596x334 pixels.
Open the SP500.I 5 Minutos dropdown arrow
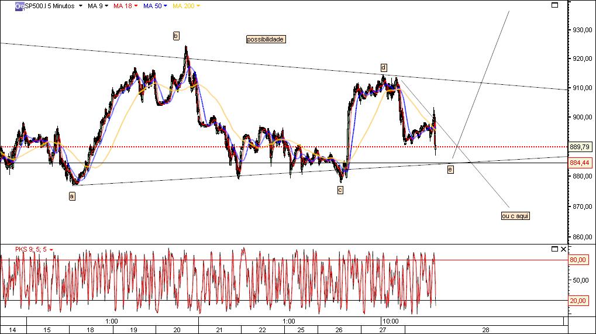80,6
